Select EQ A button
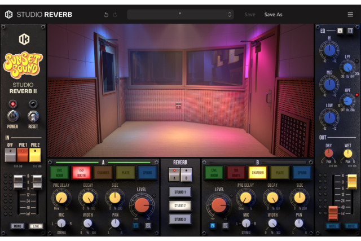Screen dimensions: 361x241 (x=340, y=30)
